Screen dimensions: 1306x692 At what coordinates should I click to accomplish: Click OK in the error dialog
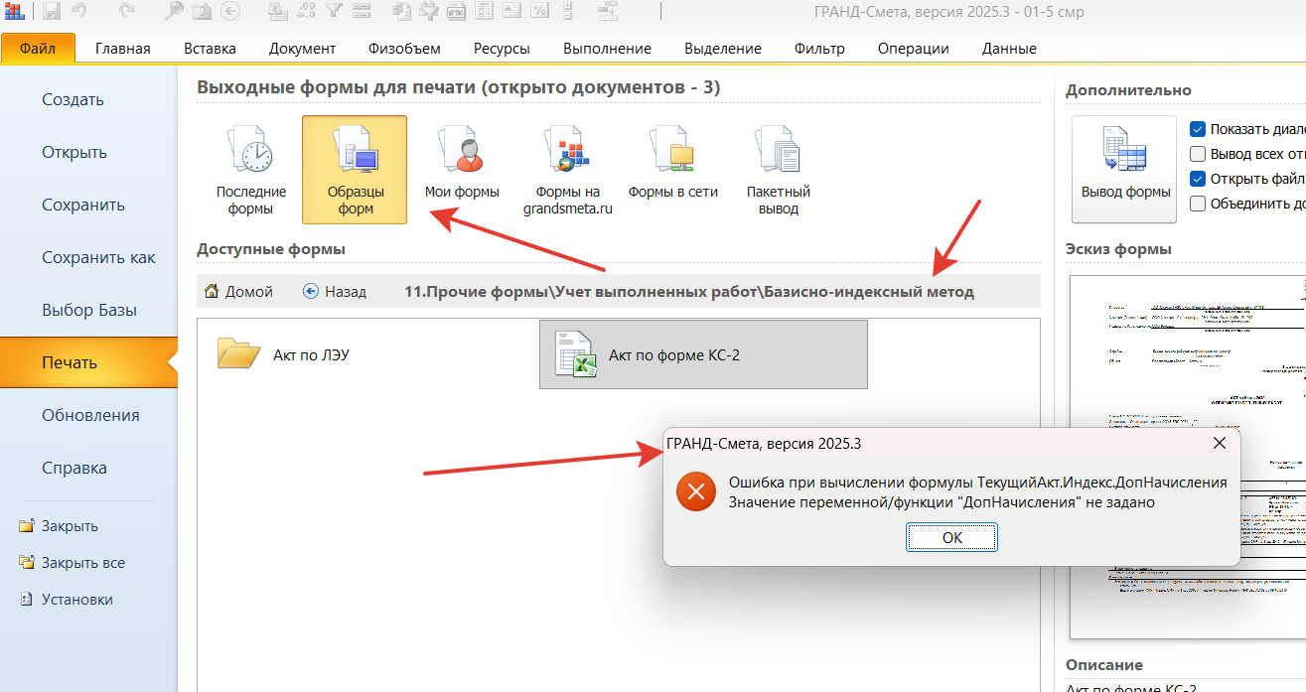coord(951,537)
